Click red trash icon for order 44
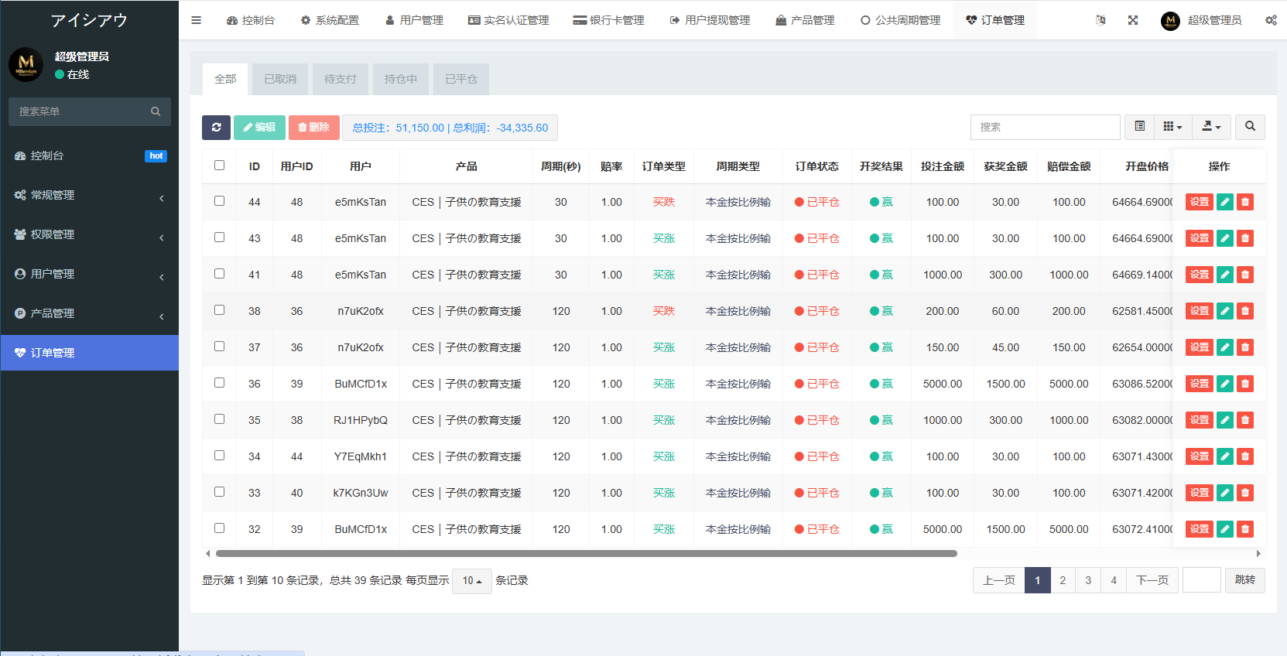The width and height of the screenshot is (1287, 656). coord(1245,202)
